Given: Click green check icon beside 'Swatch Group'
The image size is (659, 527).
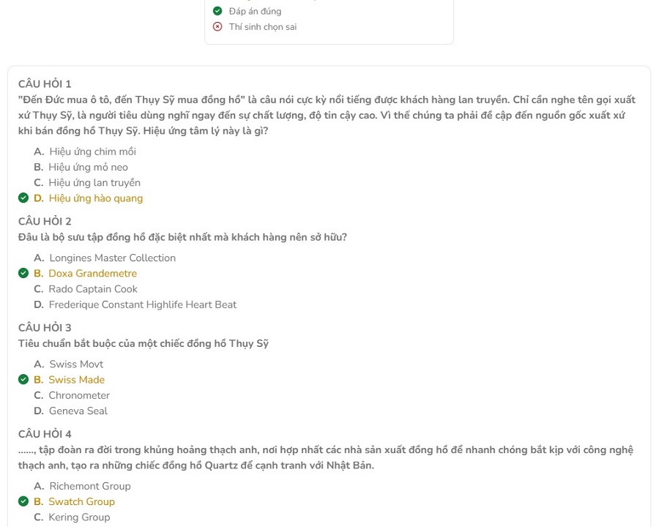Looking at the screenshot, I should (x=23, y=501).
